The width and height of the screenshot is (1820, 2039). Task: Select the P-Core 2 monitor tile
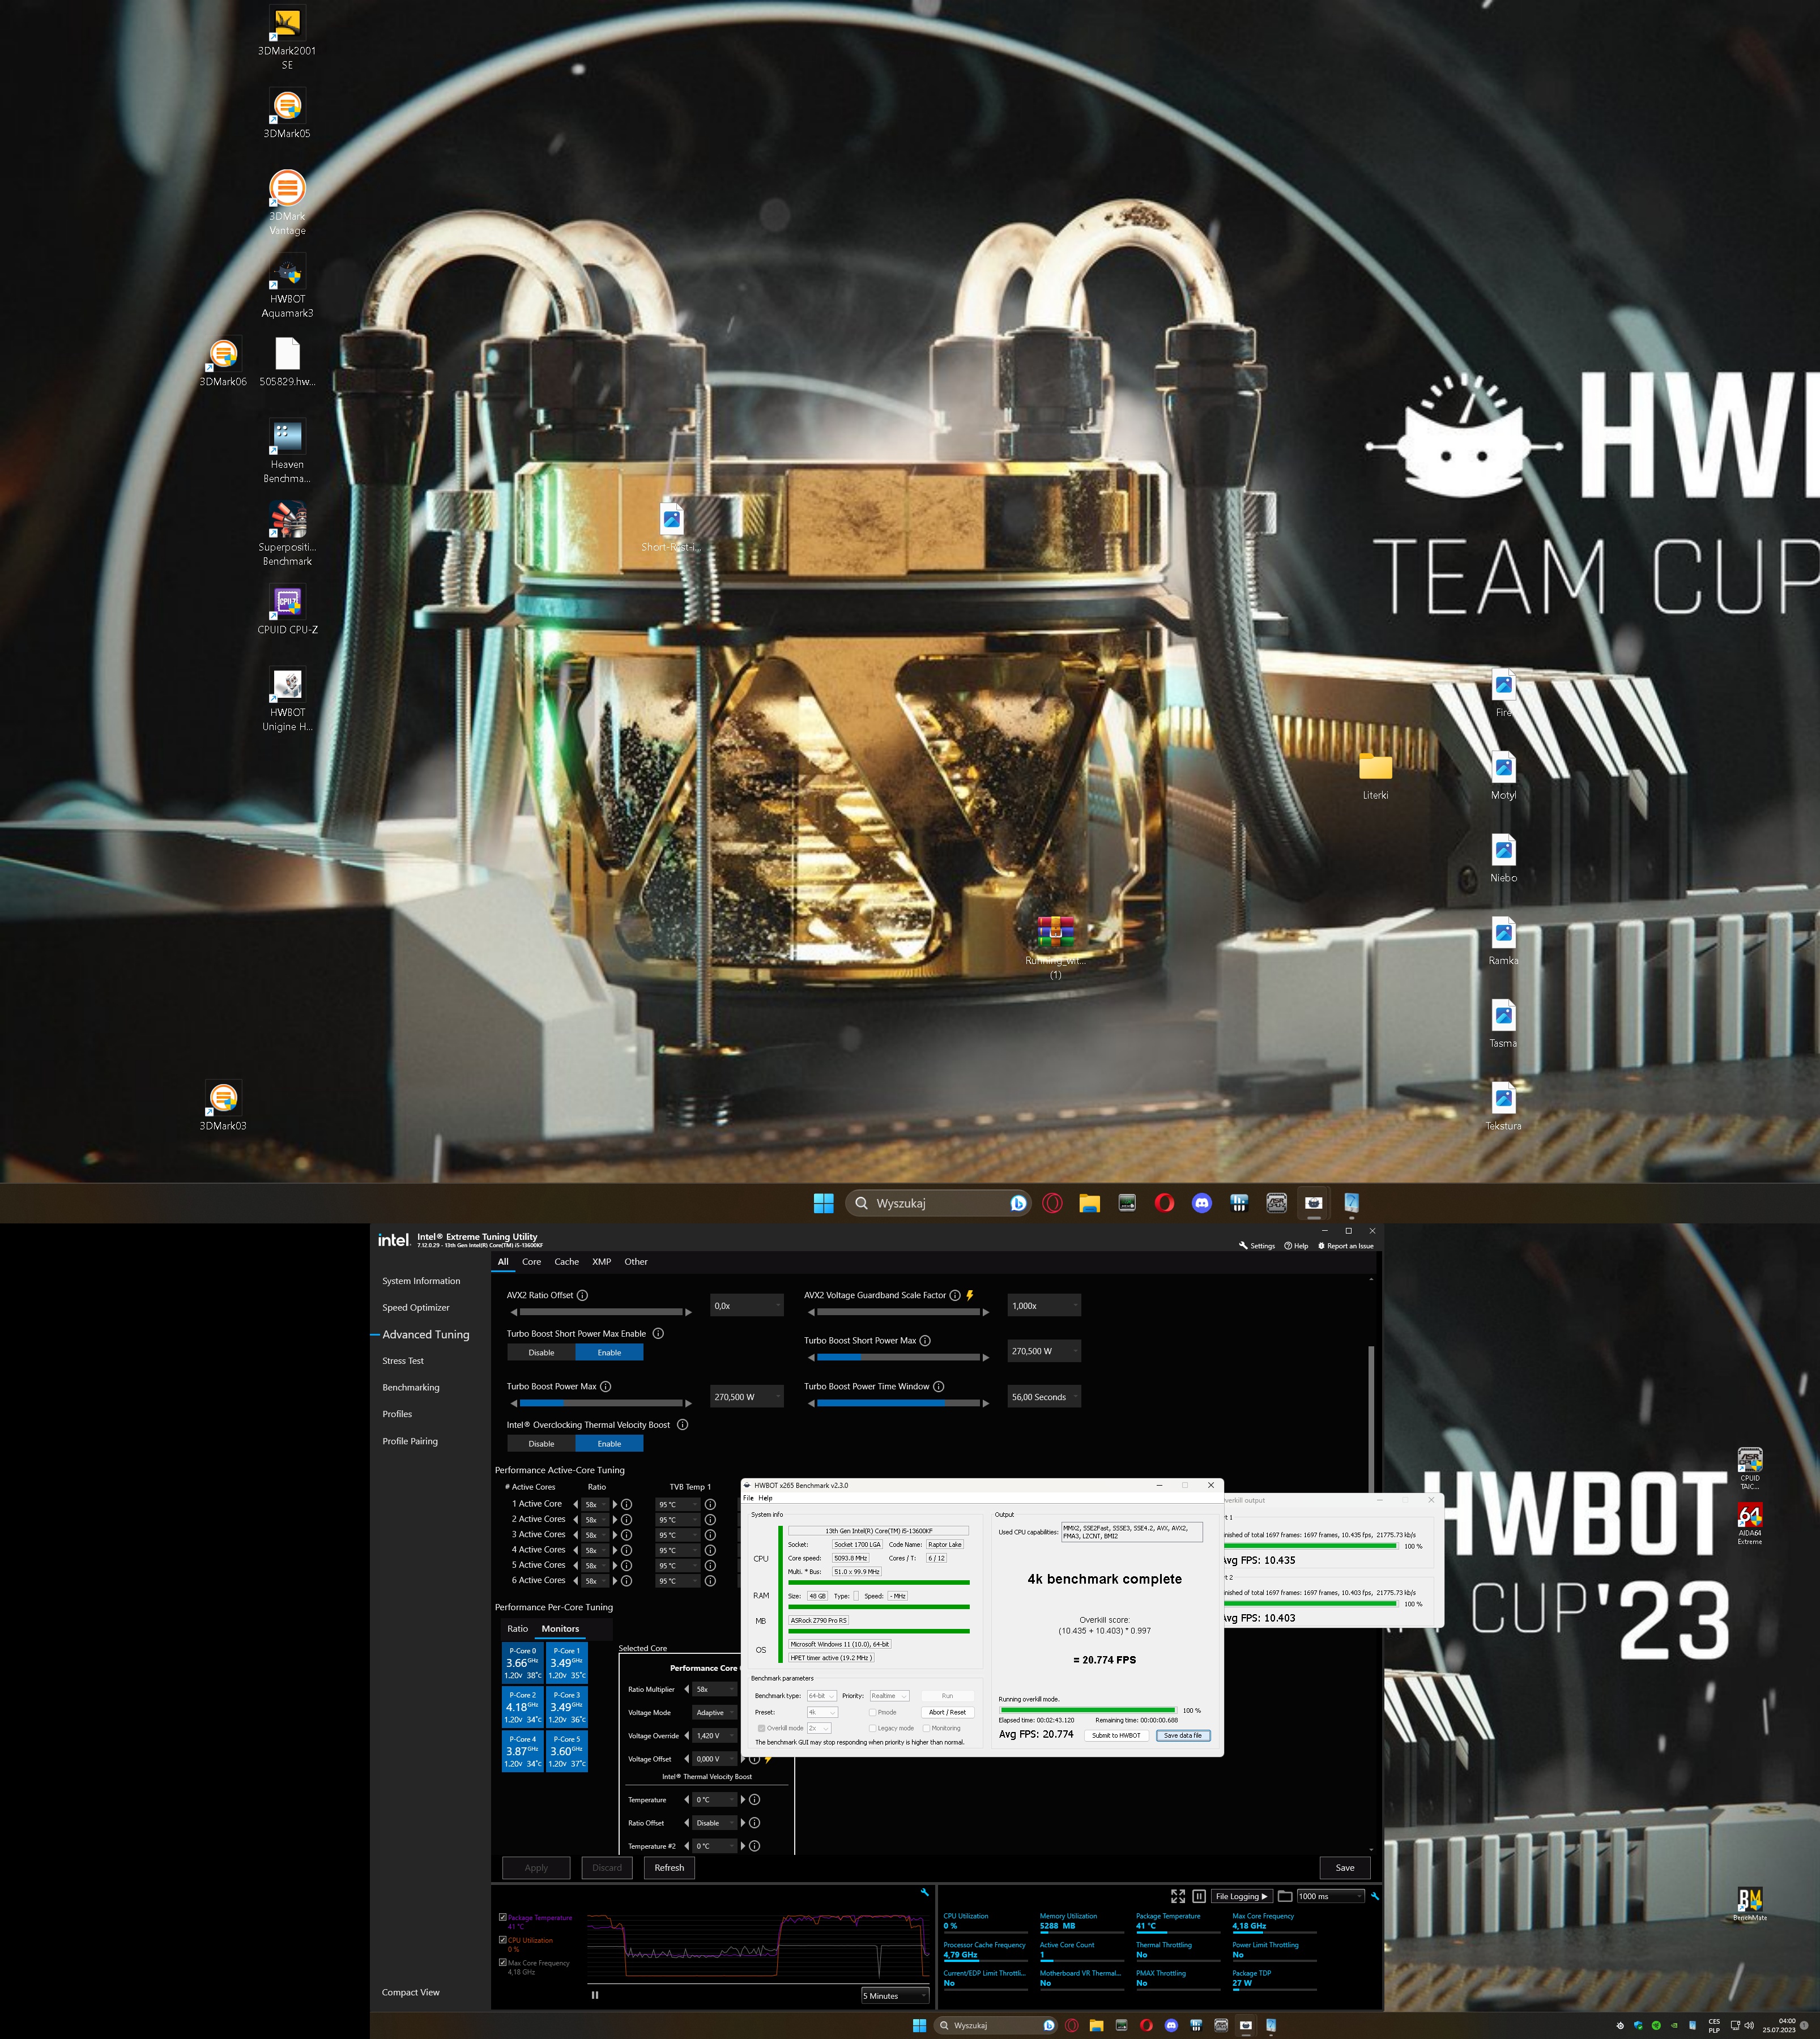[x=523, y=1707]
